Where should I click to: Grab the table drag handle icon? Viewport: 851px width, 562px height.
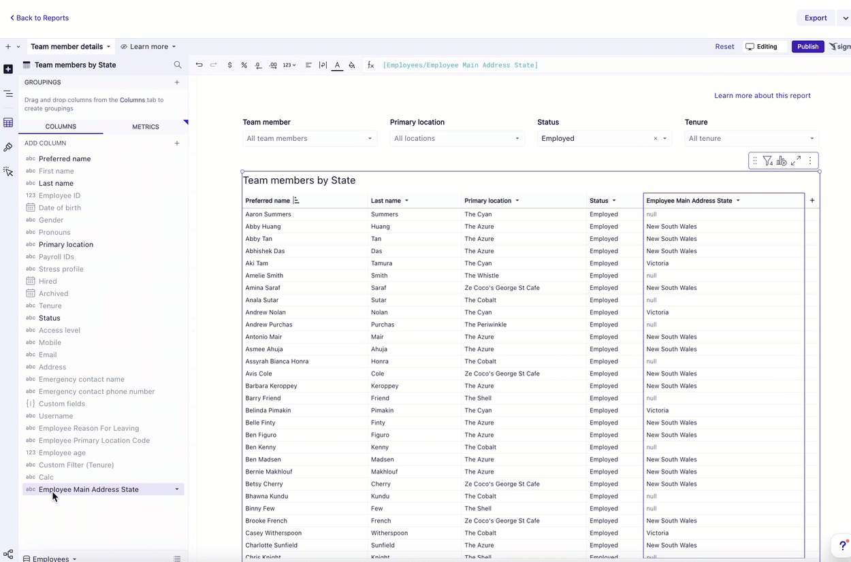(x=755, y=161)
